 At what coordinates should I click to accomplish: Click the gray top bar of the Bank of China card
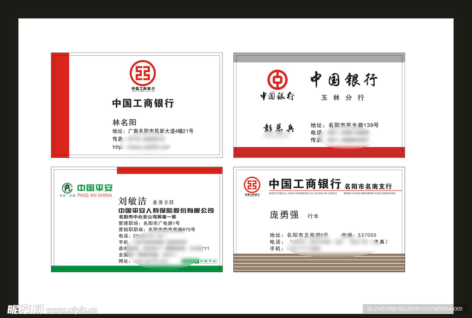click(319, 58)
